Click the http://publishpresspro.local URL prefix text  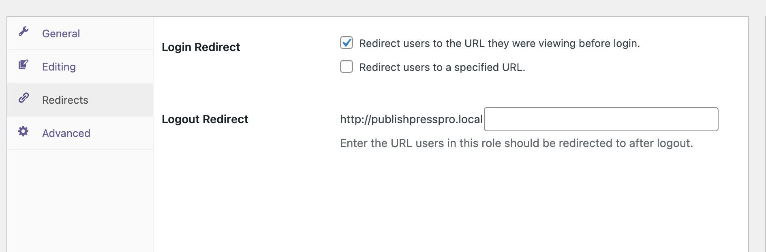[x=411, y=119]
